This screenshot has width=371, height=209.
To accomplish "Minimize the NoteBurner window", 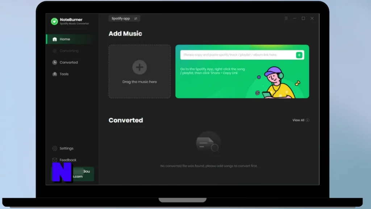I will pos(295,18).
